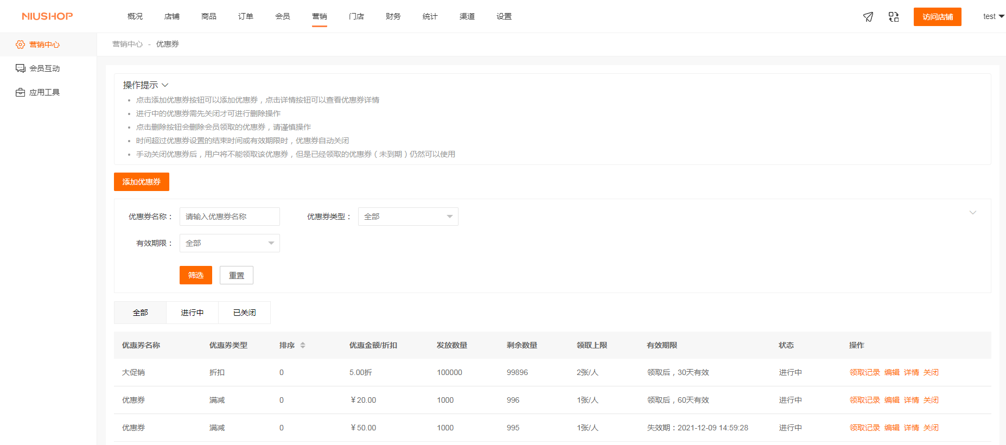Click the 失效期 2021-12-09 14:59:28 cell
The image size is (1006, 445).
click(698, 428)
